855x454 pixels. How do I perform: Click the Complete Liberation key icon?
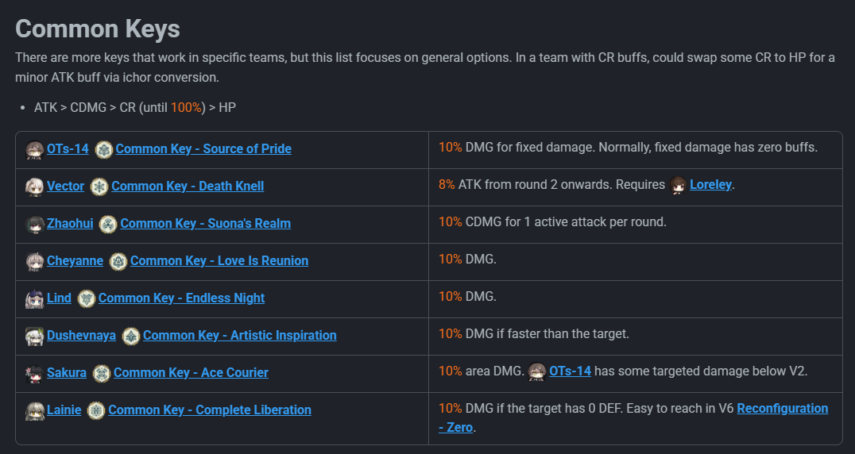[96, 410]
